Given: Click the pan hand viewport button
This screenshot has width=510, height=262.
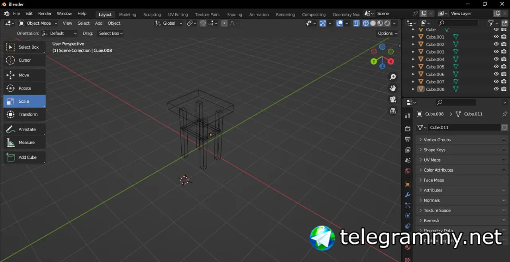Looking at the screenshot, I should [393, 88].
